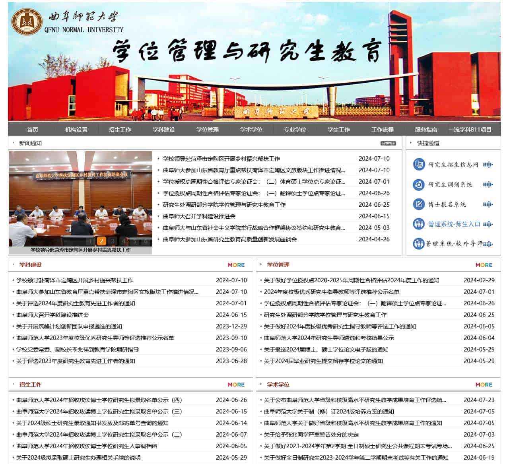This screenshot has width=509, height=464.
Task: Click the dotted arrow after 管理系统-师生入口
Action: tap(488, 224)
